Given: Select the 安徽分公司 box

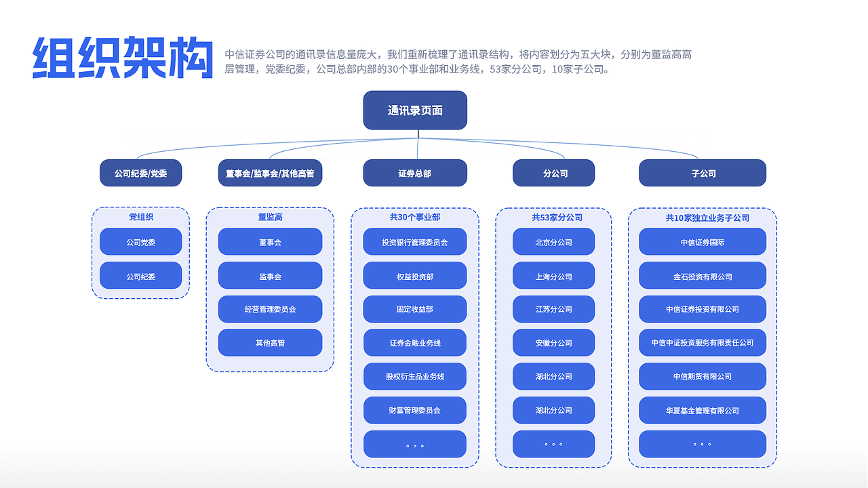Looking at the screenshot, I should [x=553, y=343].
